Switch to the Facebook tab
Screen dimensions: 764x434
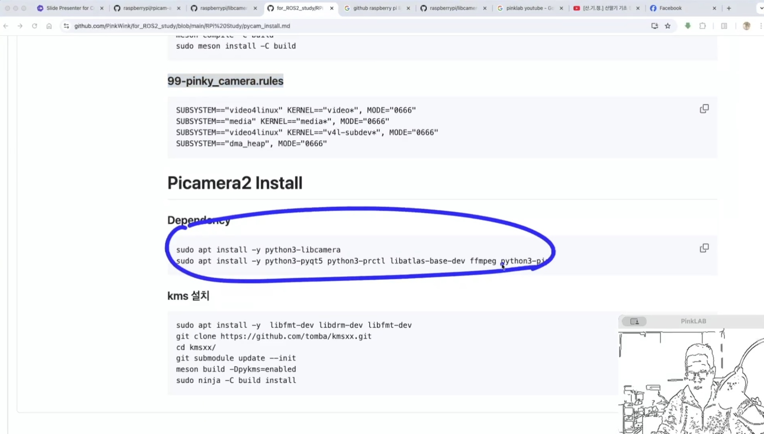point(670,8)
